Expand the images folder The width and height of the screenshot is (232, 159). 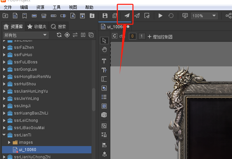point(9,142)
